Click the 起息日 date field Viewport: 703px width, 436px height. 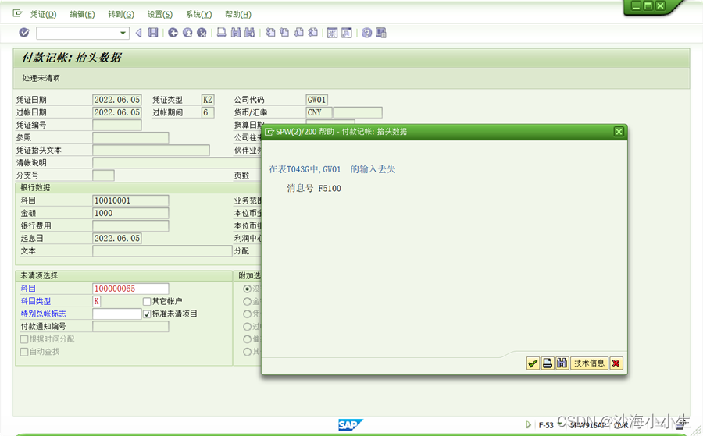[x=117, y=238]
